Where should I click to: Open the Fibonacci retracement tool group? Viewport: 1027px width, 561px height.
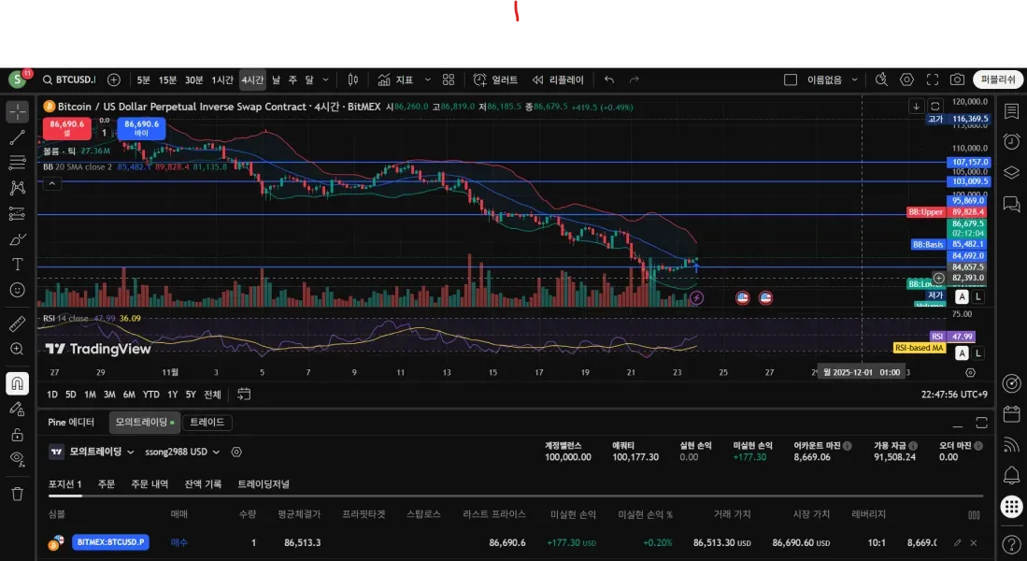point(18,163)
